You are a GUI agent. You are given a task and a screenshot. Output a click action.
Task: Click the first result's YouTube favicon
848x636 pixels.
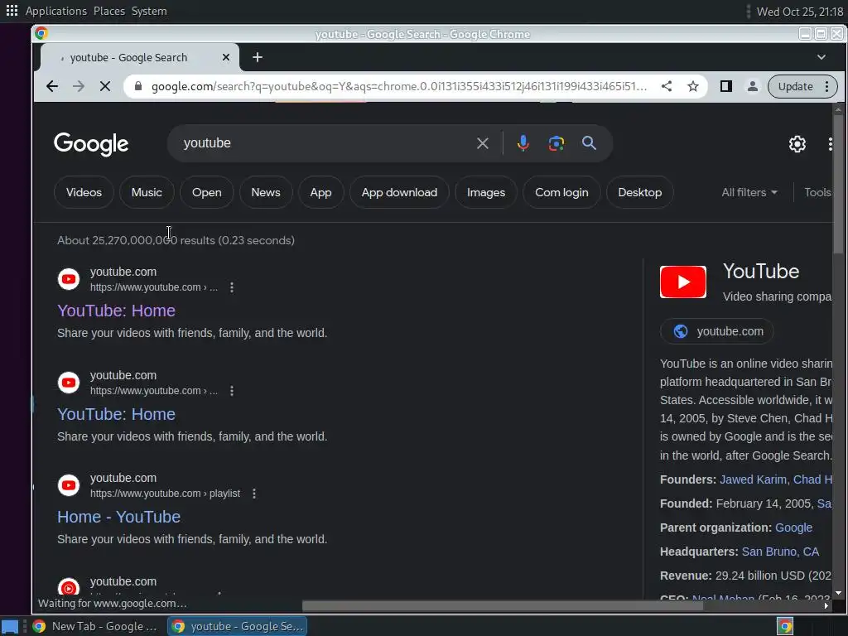pyautogui.click(x=69, y=279)
